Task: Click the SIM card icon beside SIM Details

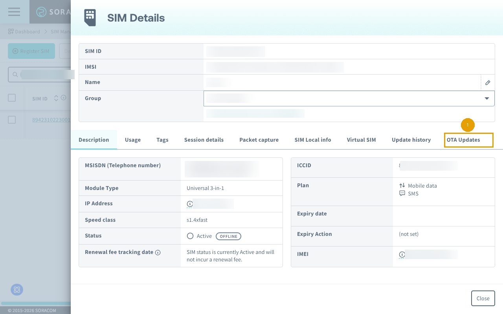Action: tap(90, 17)
